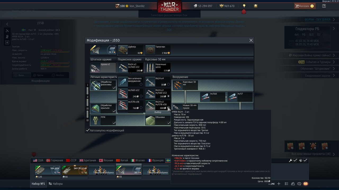Viewport: 339px width, 190px height.
Task: Open Ежедневные задачи
Action: coord(318,76)
